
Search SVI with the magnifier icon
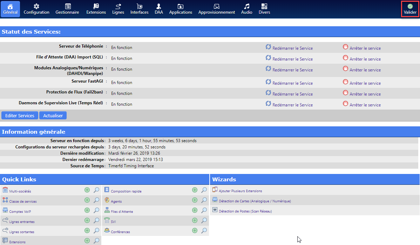204,220
